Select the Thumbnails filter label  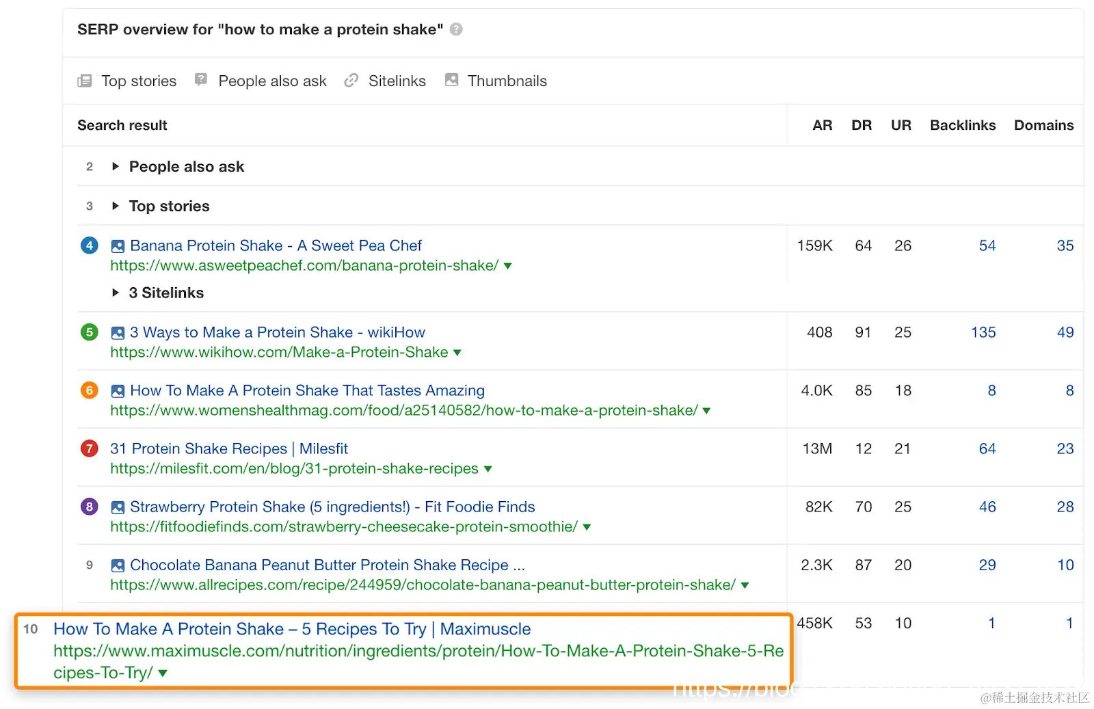(507, 81)
